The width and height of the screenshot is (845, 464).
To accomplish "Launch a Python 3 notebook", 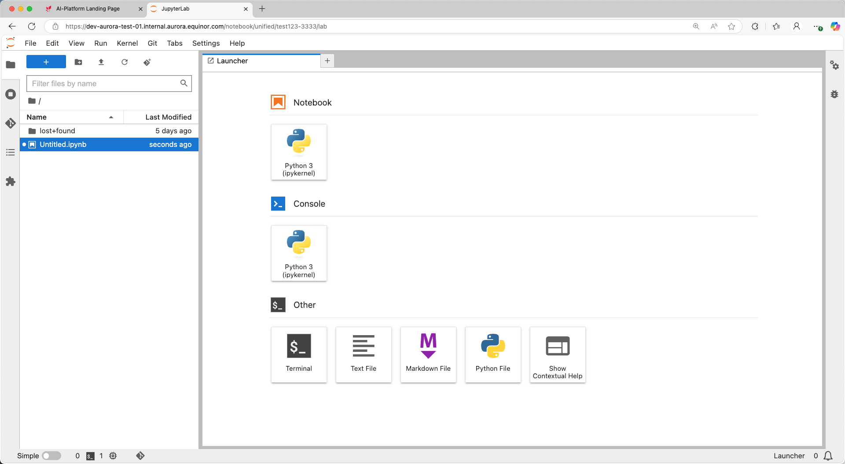I will pyautogui.click(x=299, y=152).
